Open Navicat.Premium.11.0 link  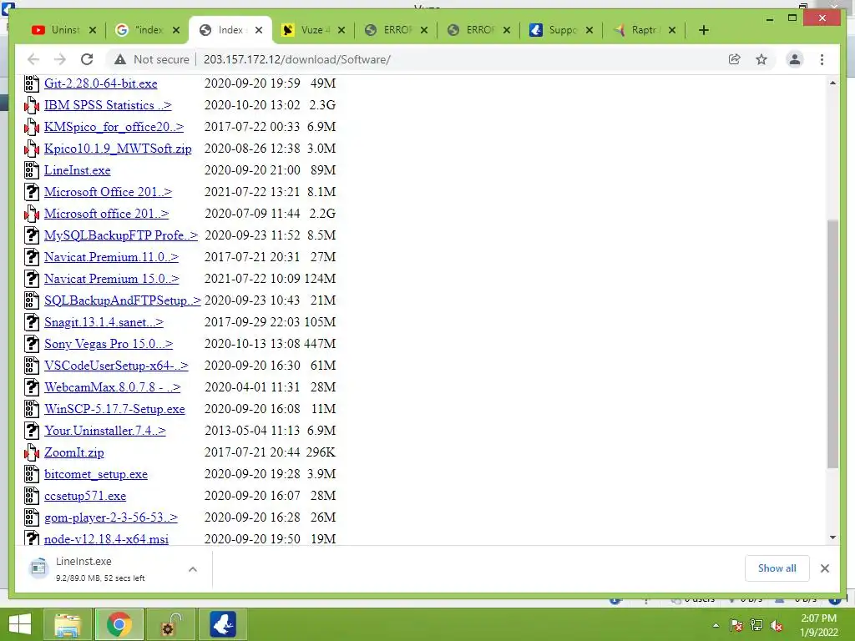pos(111,257)
